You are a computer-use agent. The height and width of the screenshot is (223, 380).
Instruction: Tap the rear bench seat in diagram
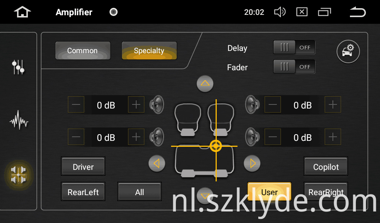click(204, 161)
